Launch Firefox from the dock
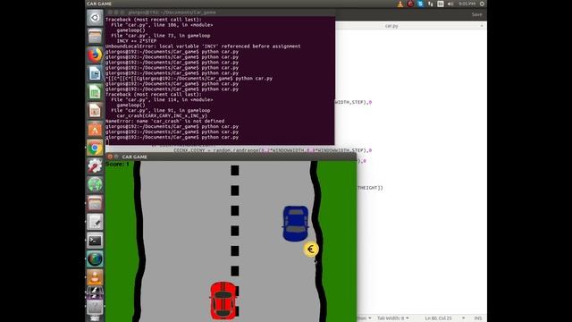The image size is (572, 322). coord(95,55)
